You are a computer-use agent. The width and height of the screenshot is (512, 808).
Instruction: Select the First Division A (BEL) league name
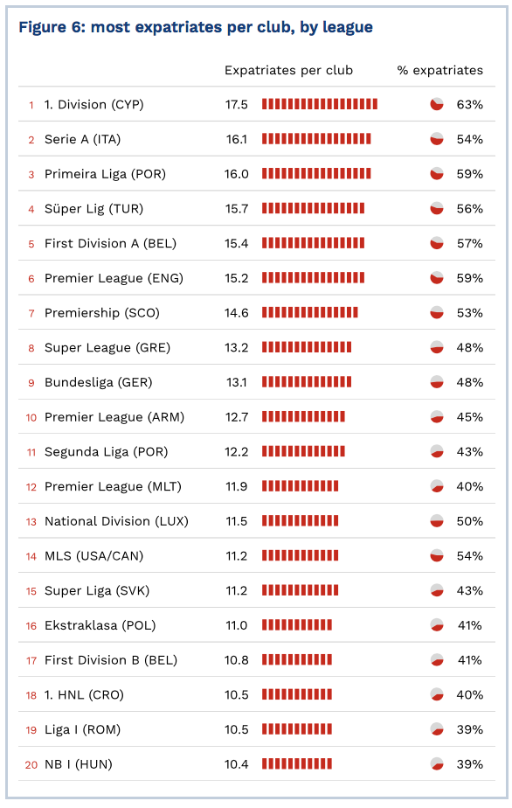click(110, 243)
